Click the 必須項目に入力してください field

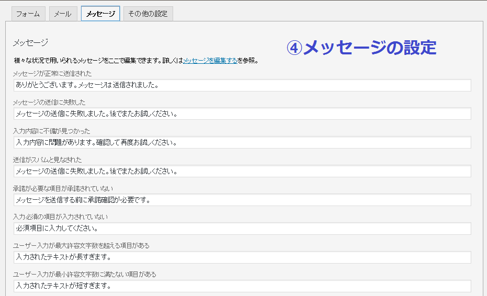click(x=242, y=229)
